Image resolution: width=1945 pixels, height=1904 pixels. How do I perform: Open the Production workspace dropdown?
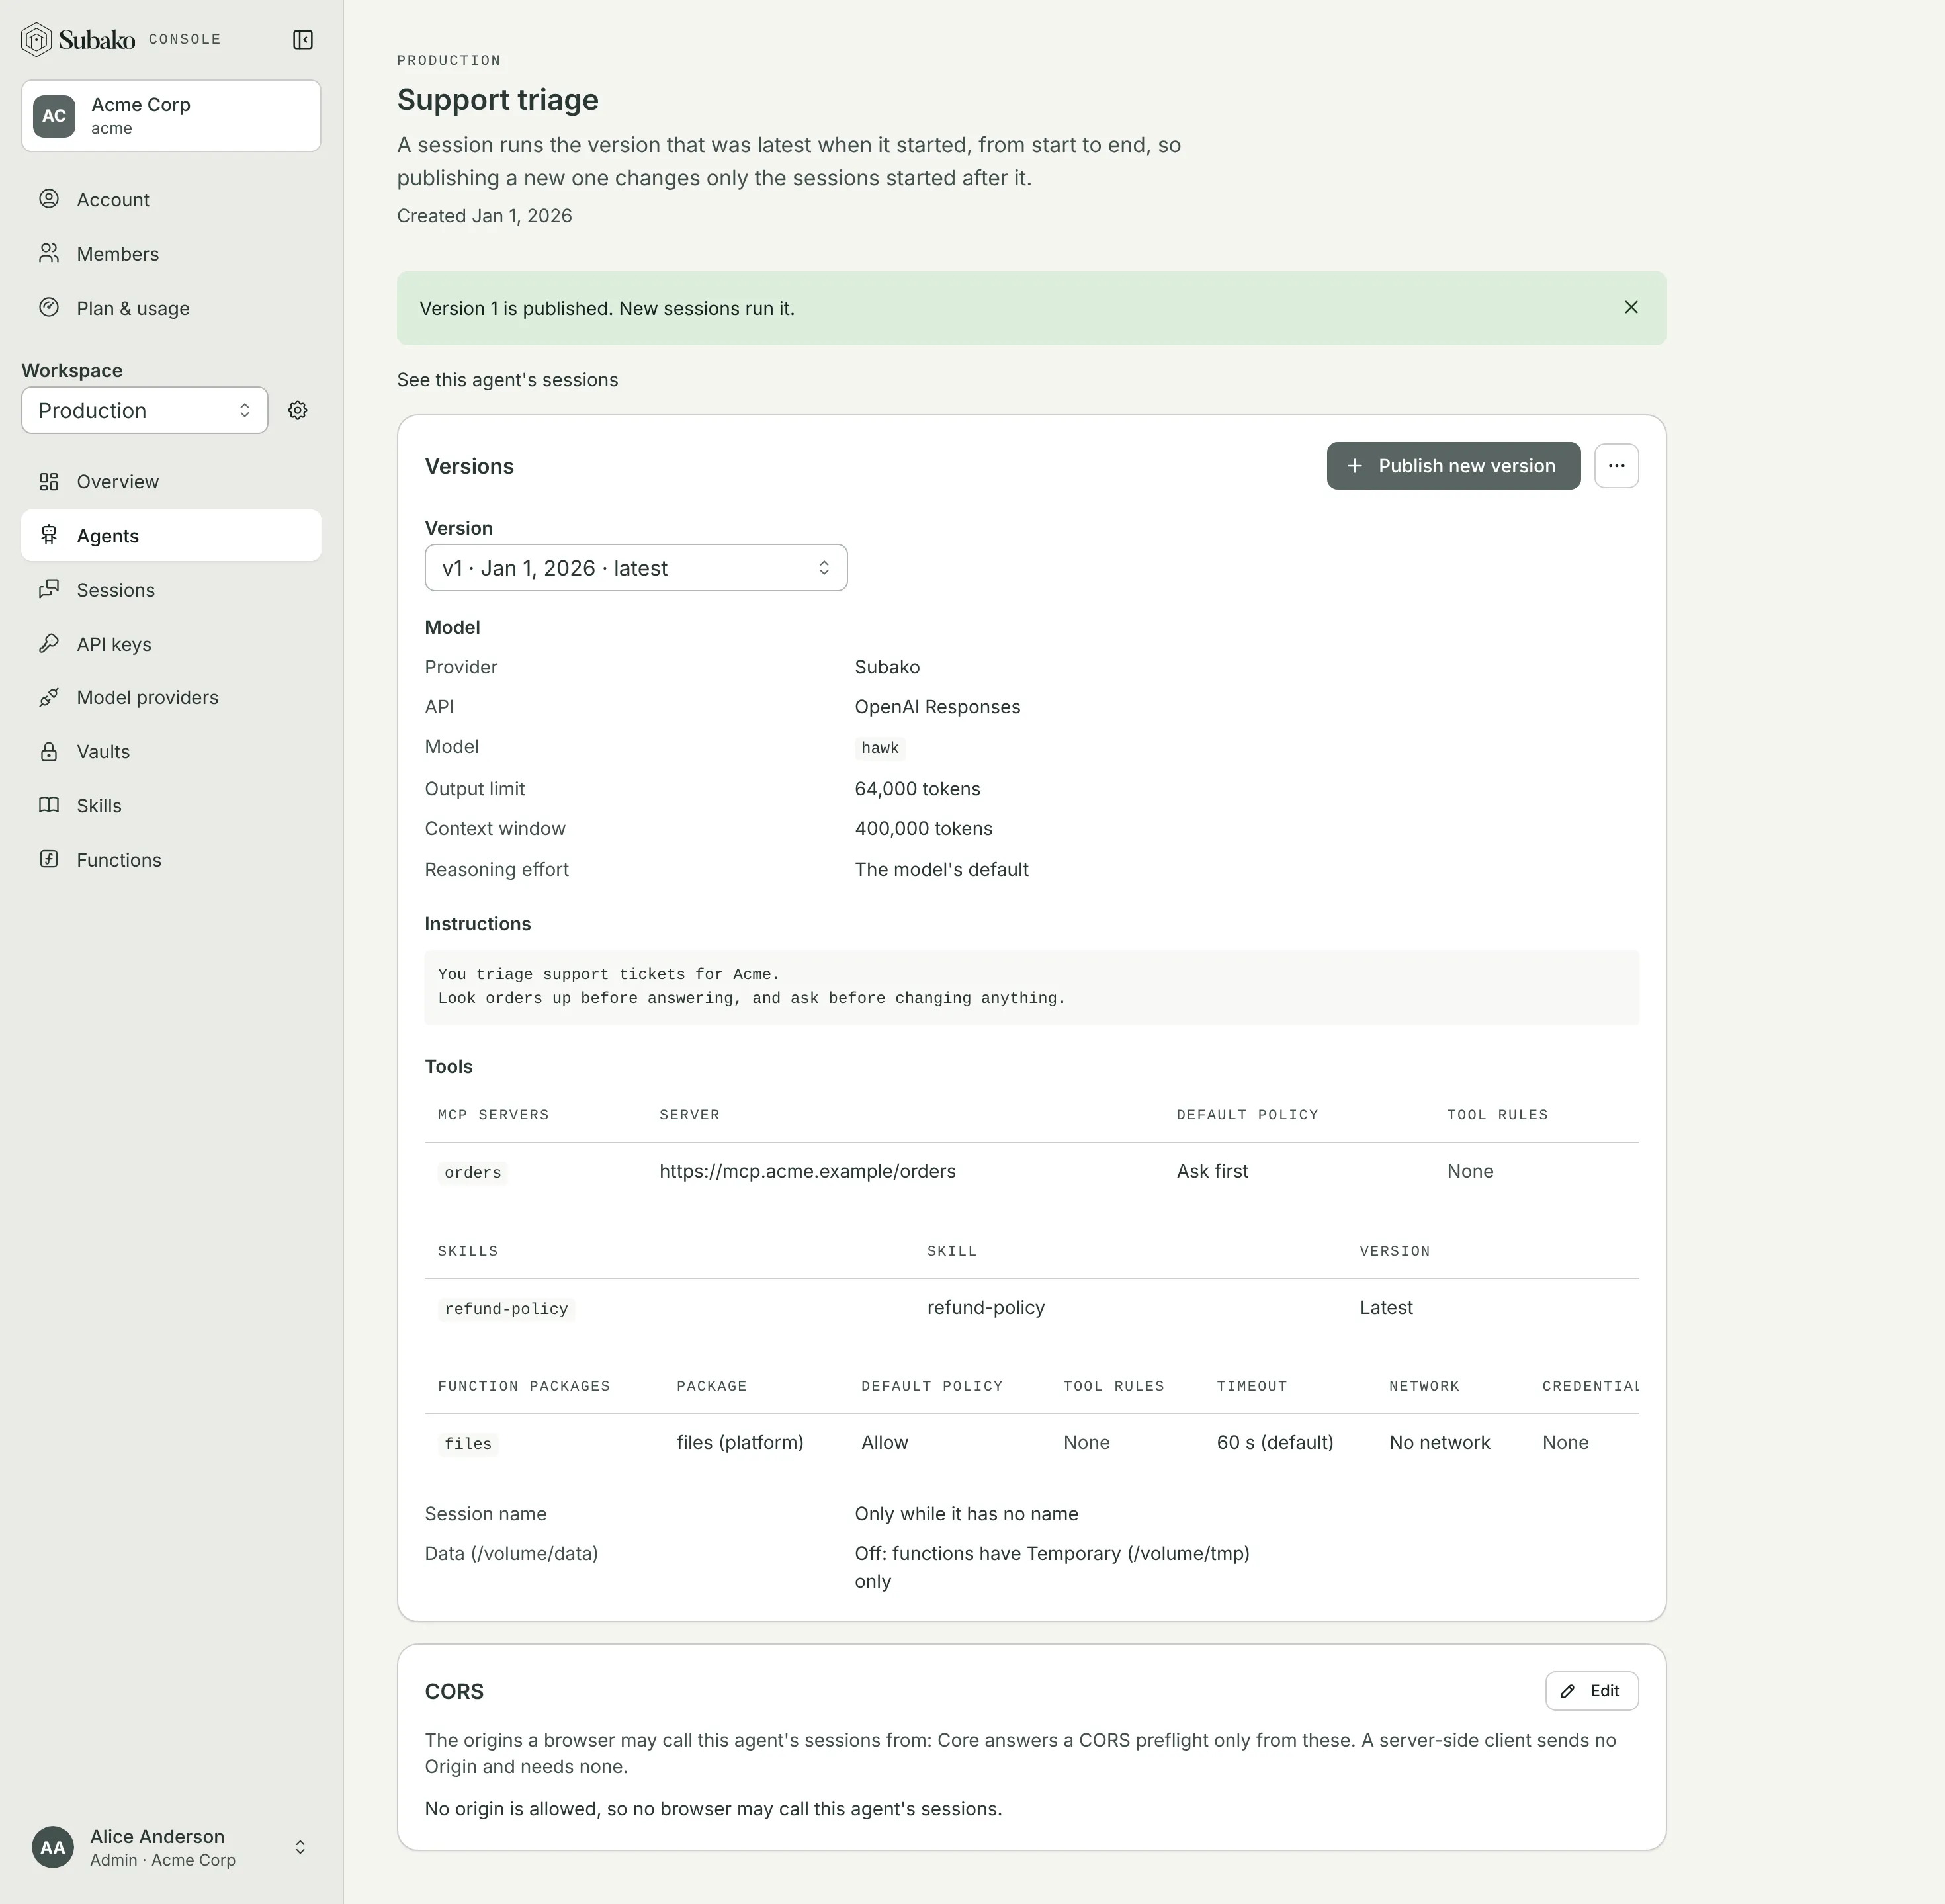click(145, 410)
